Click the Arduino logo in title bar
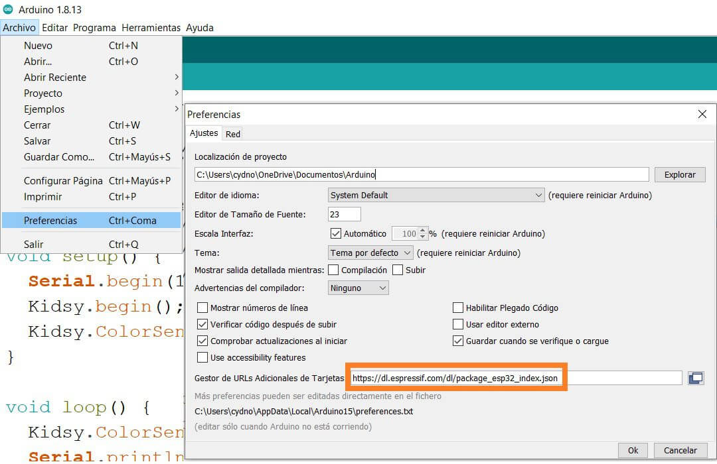Screen dimensions: 717x464 pyautogui.click(x=8, y=10)
